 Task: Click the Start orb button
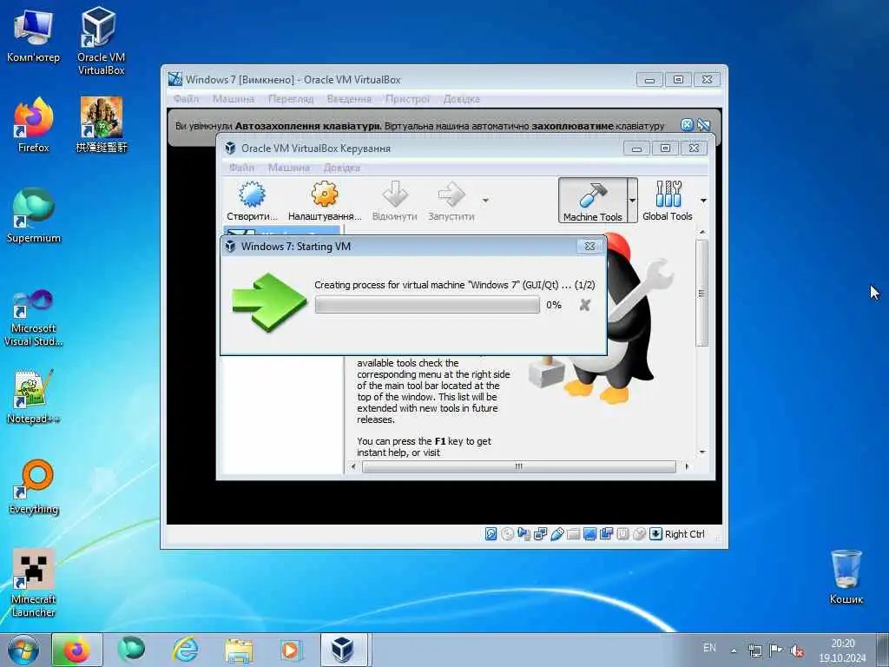[x=23, y=650]
